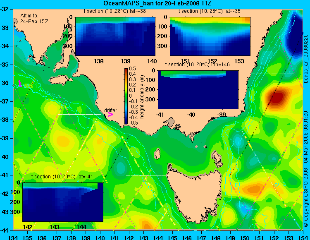
Task: Click the title 'OceanMAPS_ban for 20-Feb-2008 11Z'
Action: click(157, 3)
